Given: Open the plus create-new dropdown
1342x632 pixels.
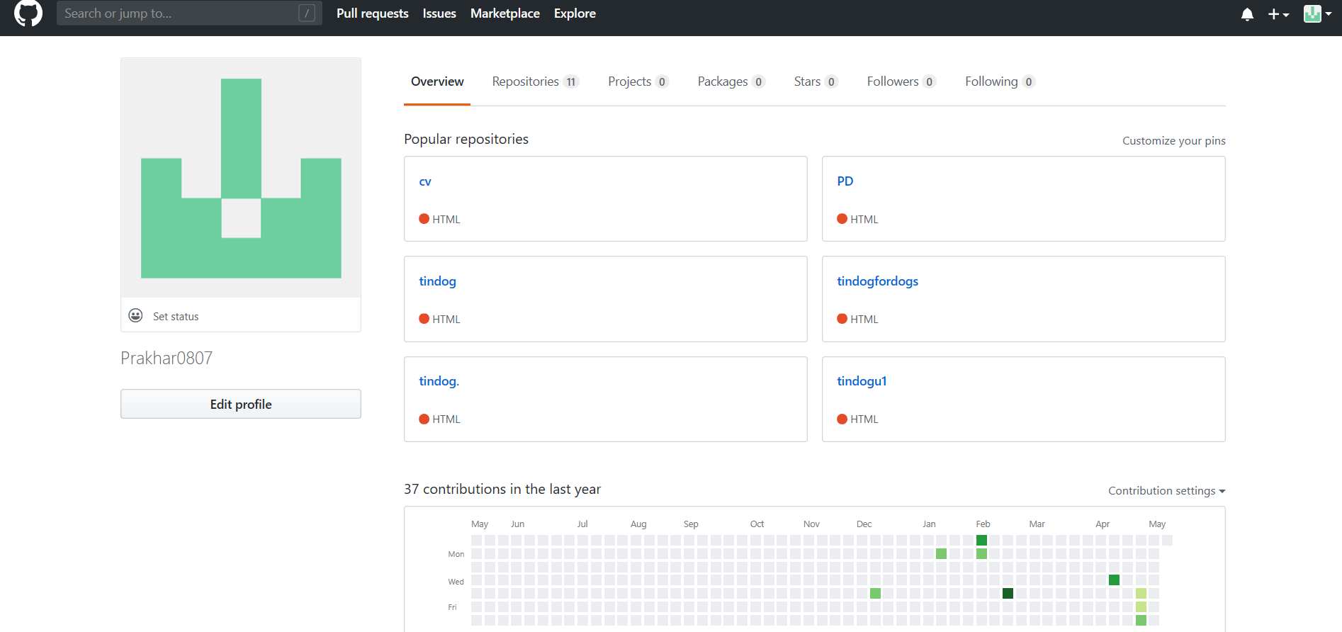Looking at the screenshot, I should [x=1278, y=14].
